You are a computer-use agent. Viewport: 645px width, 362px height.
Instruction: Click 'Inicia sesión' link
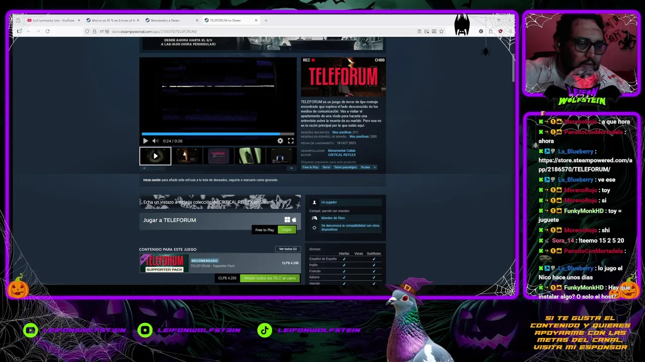tap(152, 180)
